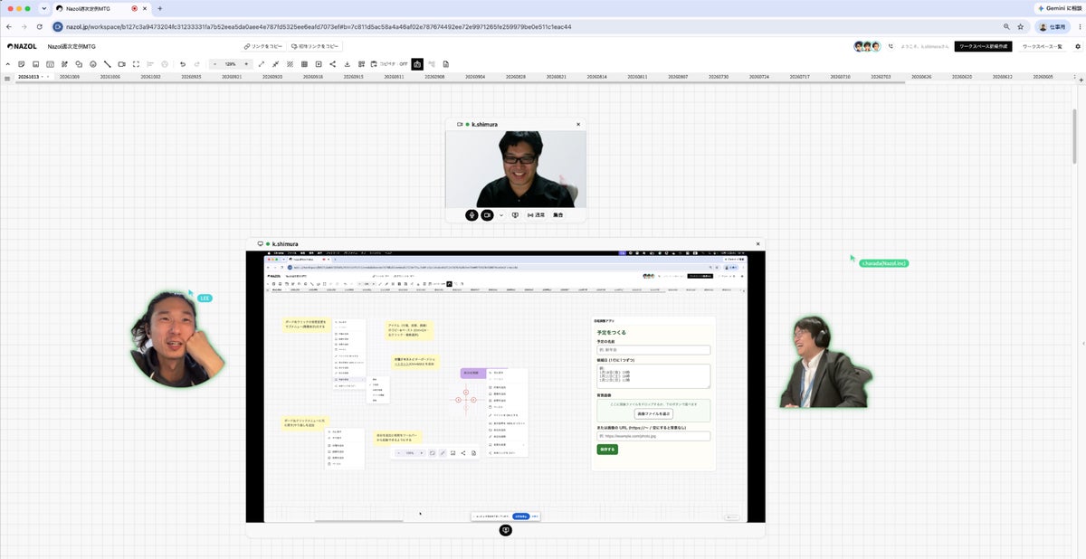Click the リンクをコピー button

(263, 46)
